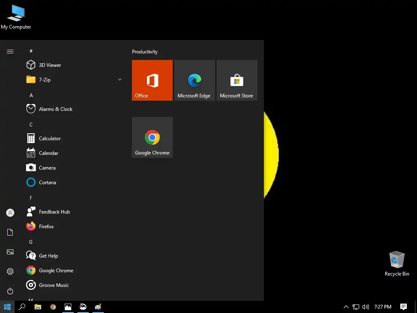
Task: Open Cortana from the app list
Action: click(x=74, y=182)
